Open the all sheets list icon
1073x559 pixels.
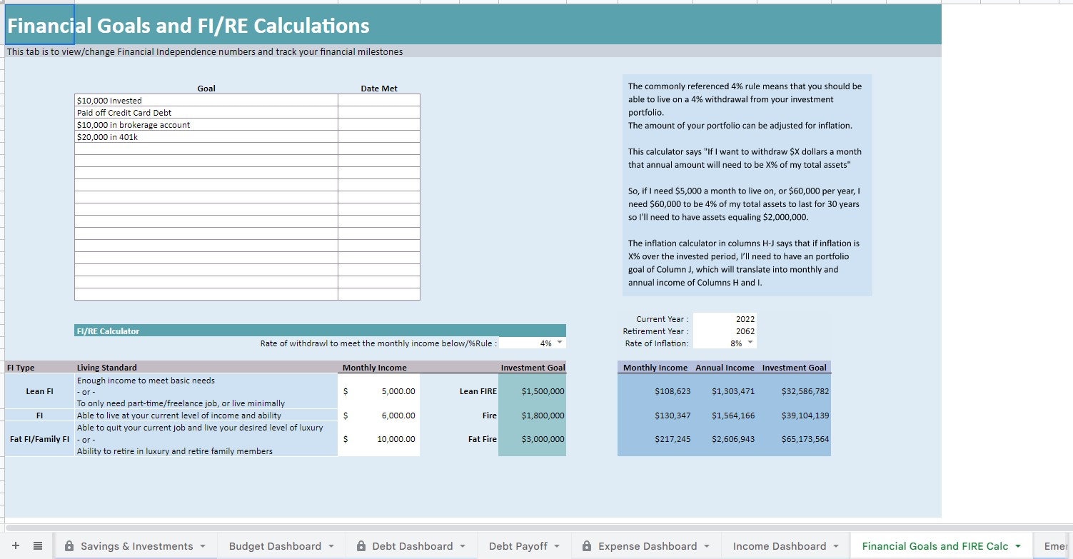37,545
